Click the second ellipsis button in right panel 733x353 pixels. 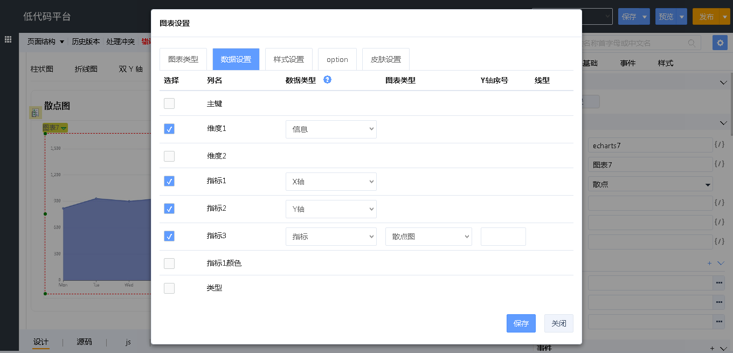(718, 302)
